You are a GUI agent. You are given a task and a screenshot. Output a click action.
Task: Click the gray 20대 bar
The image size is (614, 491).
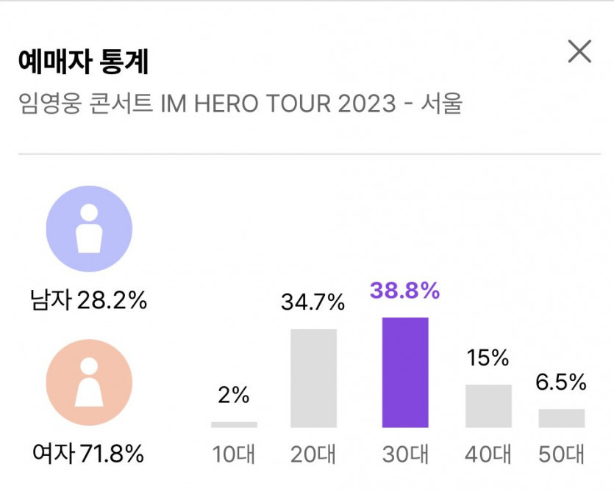313,378
